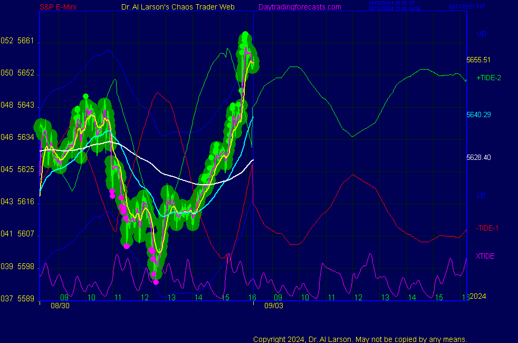Open the Daytradingforecasts.com link
The image size is (518, 343).
[x=300, y=7]
